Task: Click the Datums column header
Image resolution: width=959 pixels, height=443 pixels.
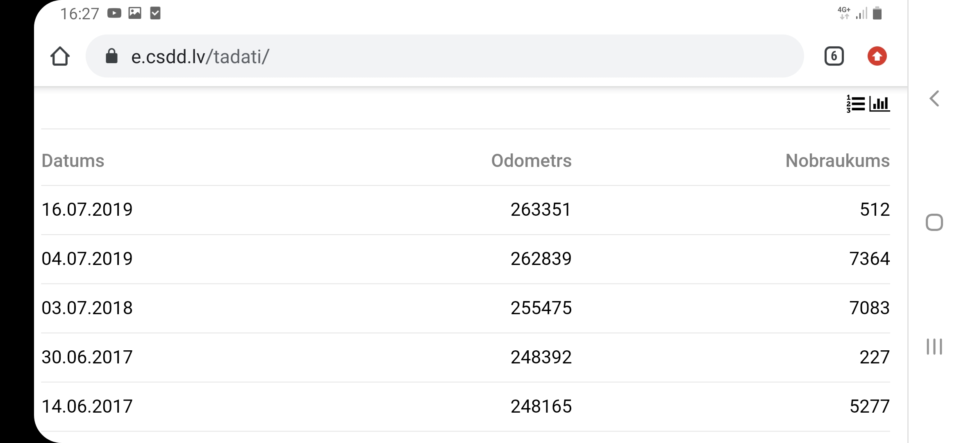Action: (x=73, y=161)
